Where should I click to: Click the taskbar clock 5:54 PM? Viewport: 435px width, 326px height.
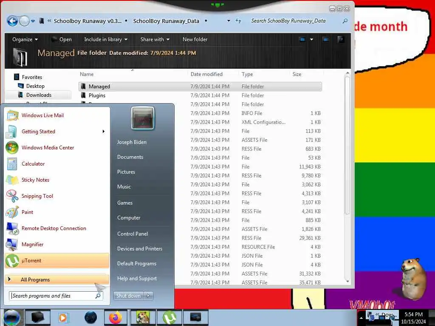pos(413,315)
